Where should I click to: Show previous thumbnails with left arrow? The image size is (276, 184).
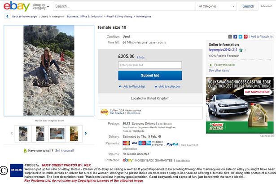click(11, 134)
